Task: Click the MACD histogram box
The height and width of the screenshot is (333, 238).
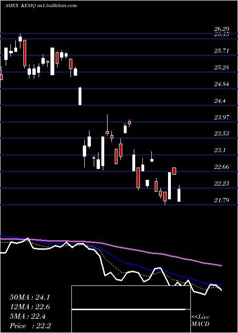Action: 131,309
